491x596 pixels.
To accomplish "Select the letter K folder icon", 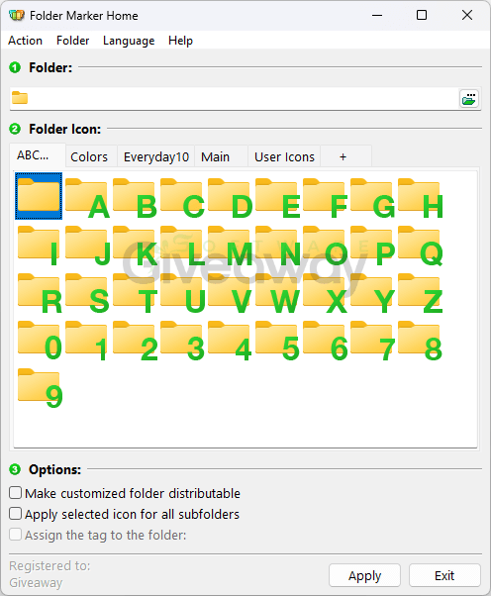I will coord(134,244).
